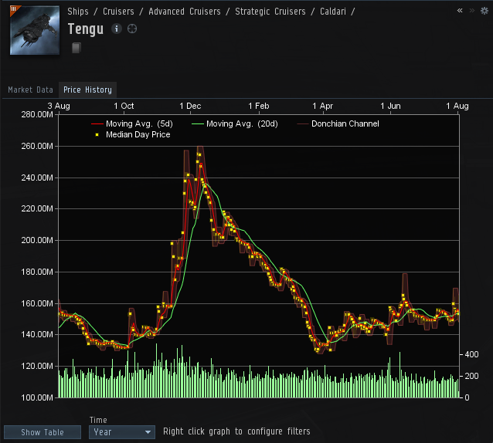493x443 pixels.
Task: Click the Moving Avg. (5d) red legend swatch
Action: tap(97, 124)
